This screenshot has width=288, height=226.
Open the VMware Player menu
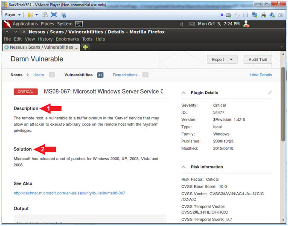(x=13, y=14)
